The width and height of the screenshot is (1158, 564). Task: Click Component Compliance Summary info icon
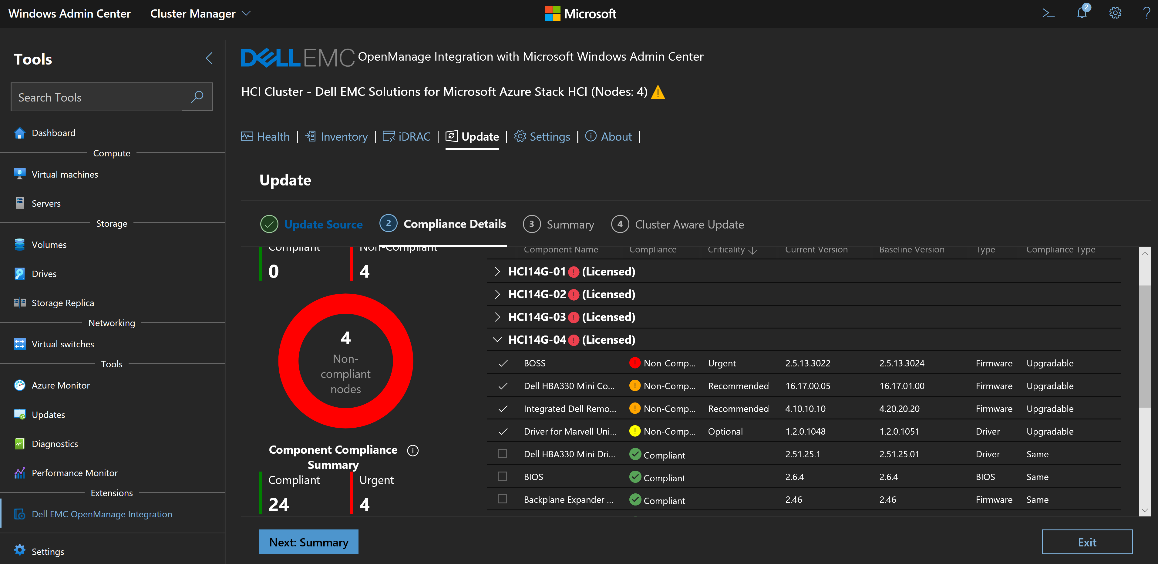[413, 450]
